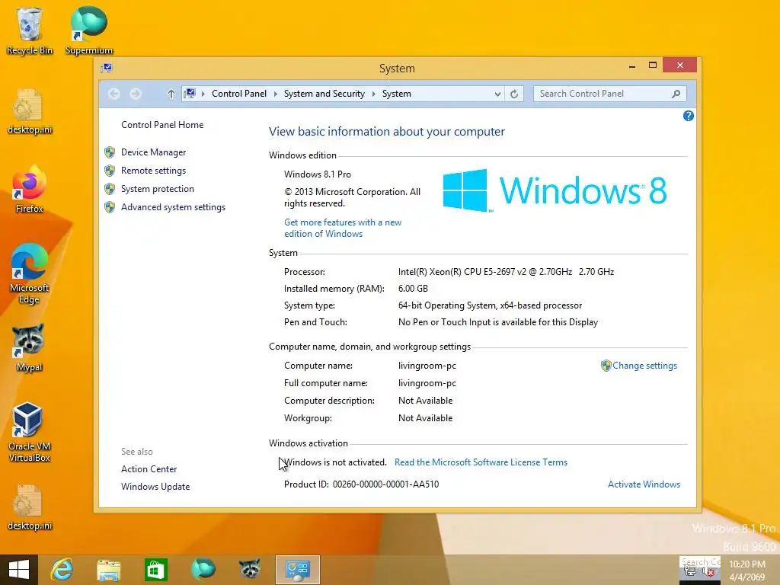Click the processor value Intel Xeon E5-2697
Screen dimensions: 780x585
(506, 272)
